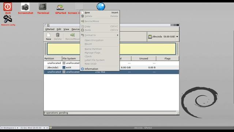234x132 pixels.
Task: Select New UUID in context menu
Action: 100,64
